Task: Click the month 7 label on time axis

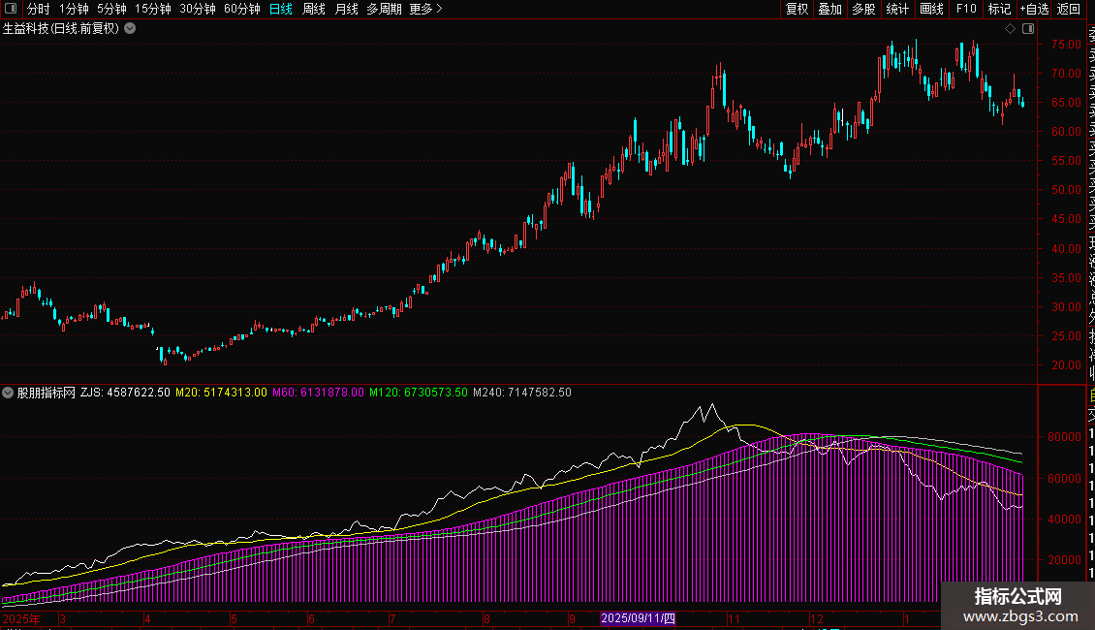Action: point(392,618)
